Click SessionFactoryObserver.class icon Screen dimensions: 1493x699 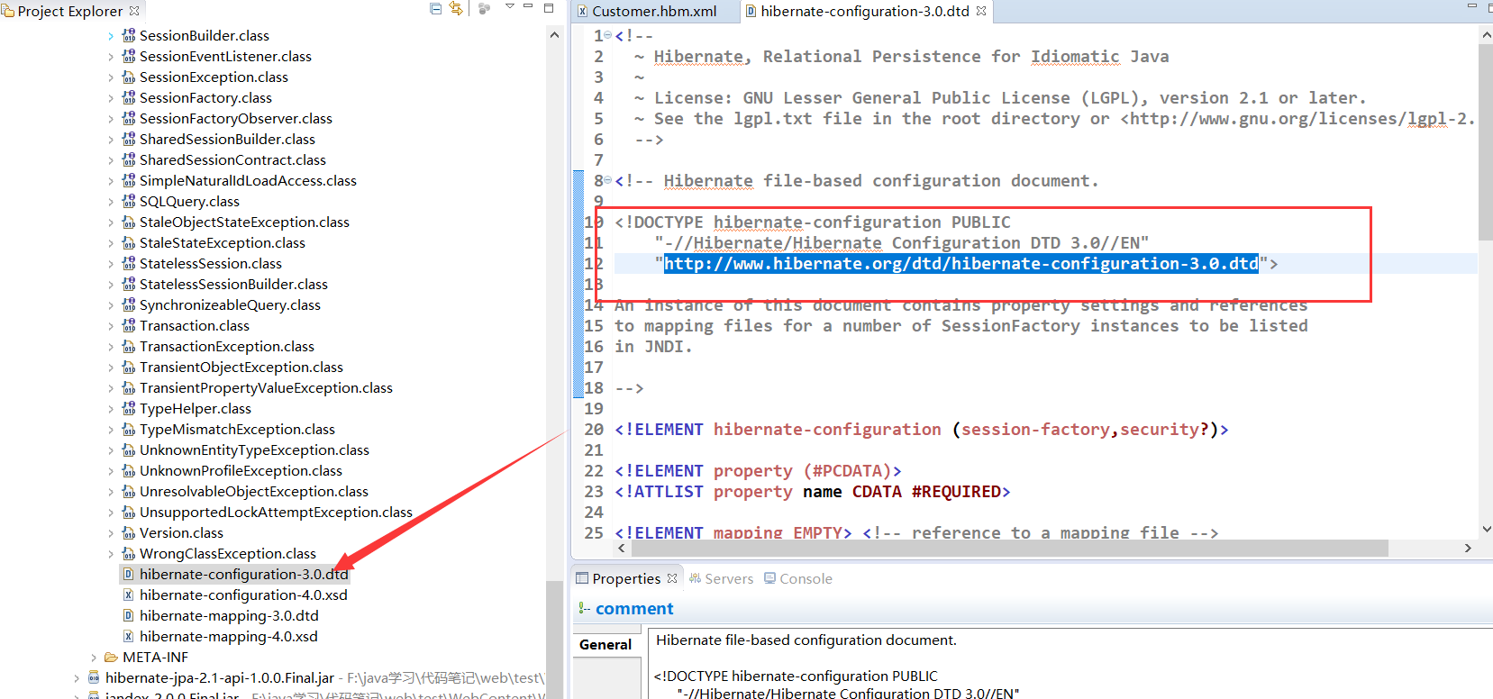click(129, 118)
